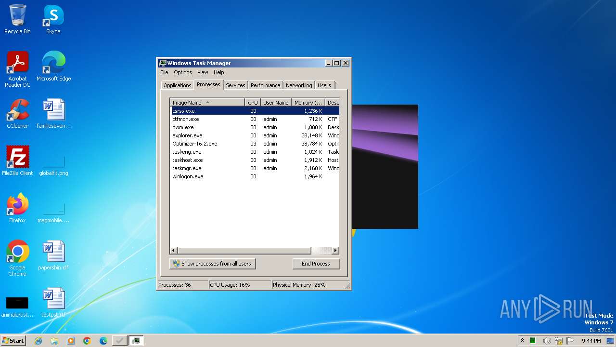The height and width of the screenshot is (347, 616).
Task: Open FileZilla Client desktop shortcut
Action: [17, 161]
